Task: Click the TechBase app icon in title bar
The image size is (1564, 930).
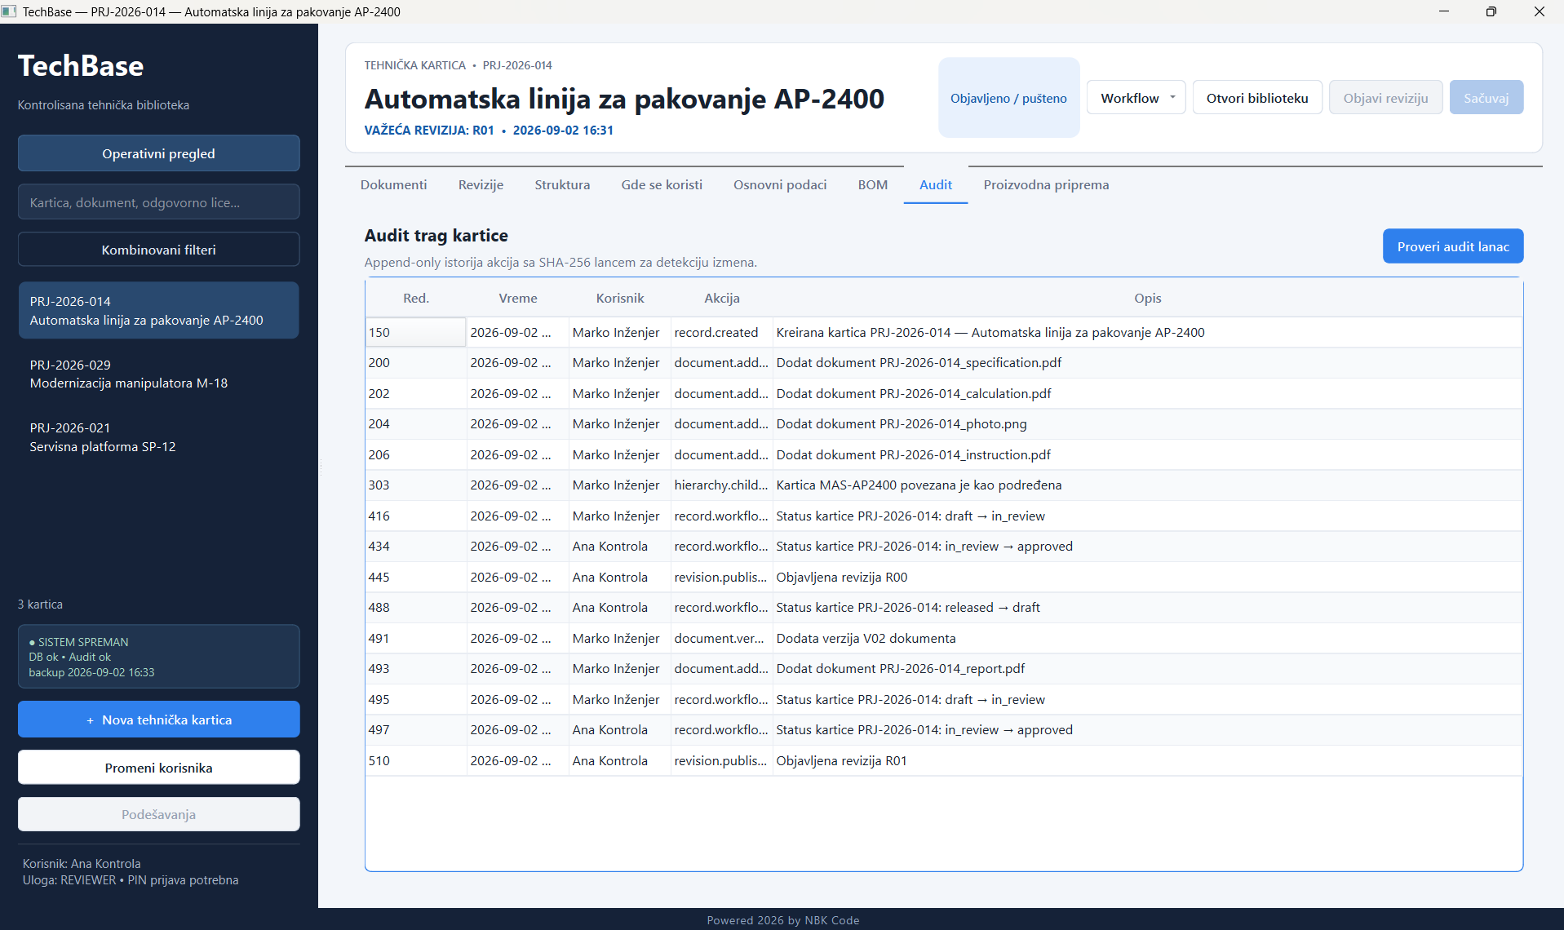Action: tap(9, 11)
